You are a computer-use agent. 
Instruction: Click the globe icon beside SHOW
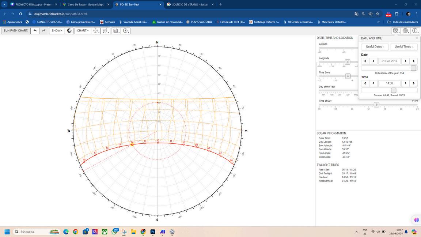69,31
